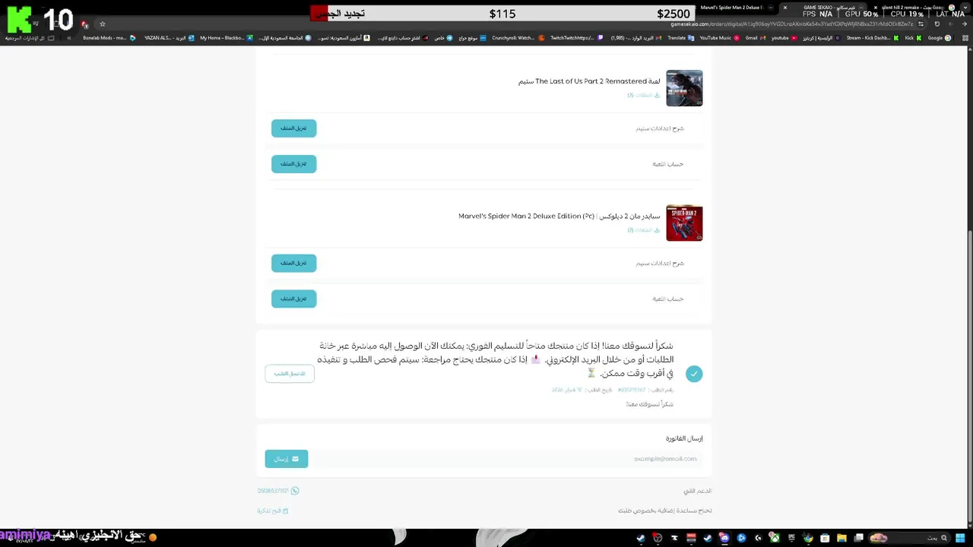Open the Crunchyroll bookmark

[x=518, y=38]
